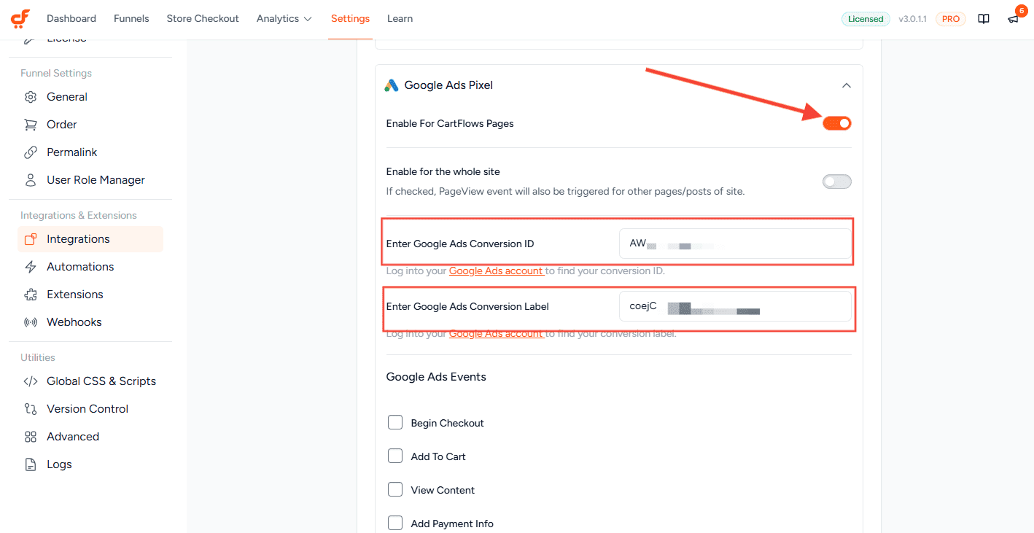This screenshot has height=533, width=1034.
Task: Check the Add Payment Info box
Action: pos(395,523)
